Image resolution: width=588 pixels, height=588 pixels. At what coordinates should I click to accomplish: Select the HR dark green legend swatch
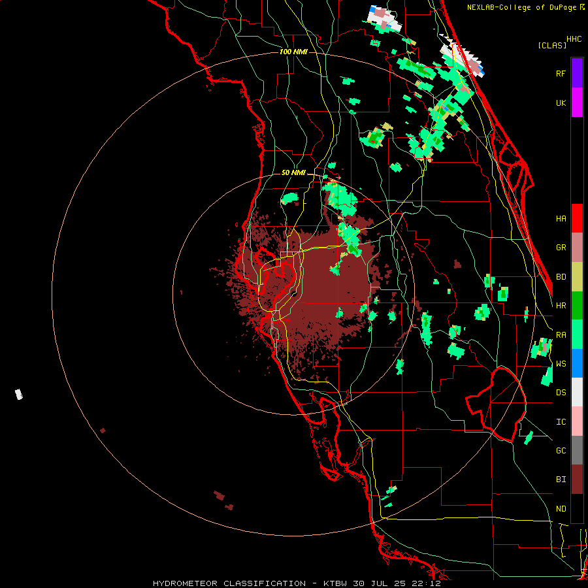pyautogui.click(x=577, y=306)
